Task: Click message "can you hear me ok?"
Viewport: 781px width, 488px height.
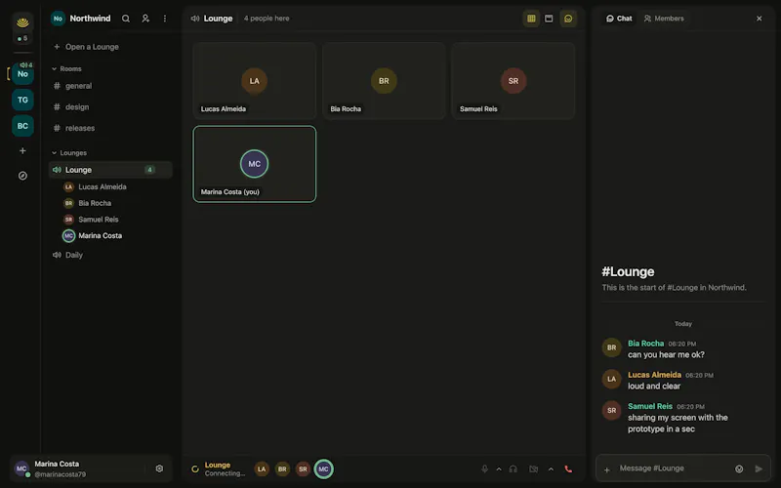Action: (x=666, y=355)
